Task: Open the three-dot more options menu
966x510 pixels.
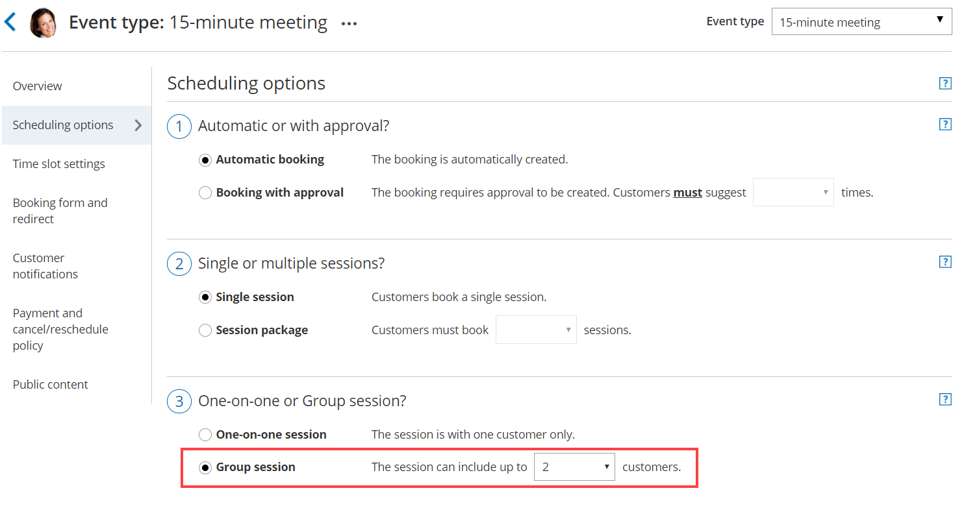Action: (350, 24)
